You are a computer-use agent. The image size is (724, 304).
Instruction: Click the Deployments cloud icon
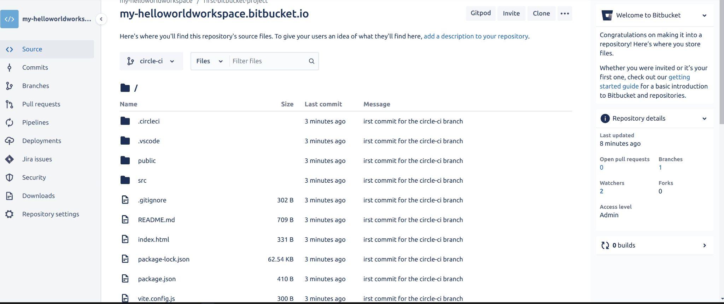10,141
